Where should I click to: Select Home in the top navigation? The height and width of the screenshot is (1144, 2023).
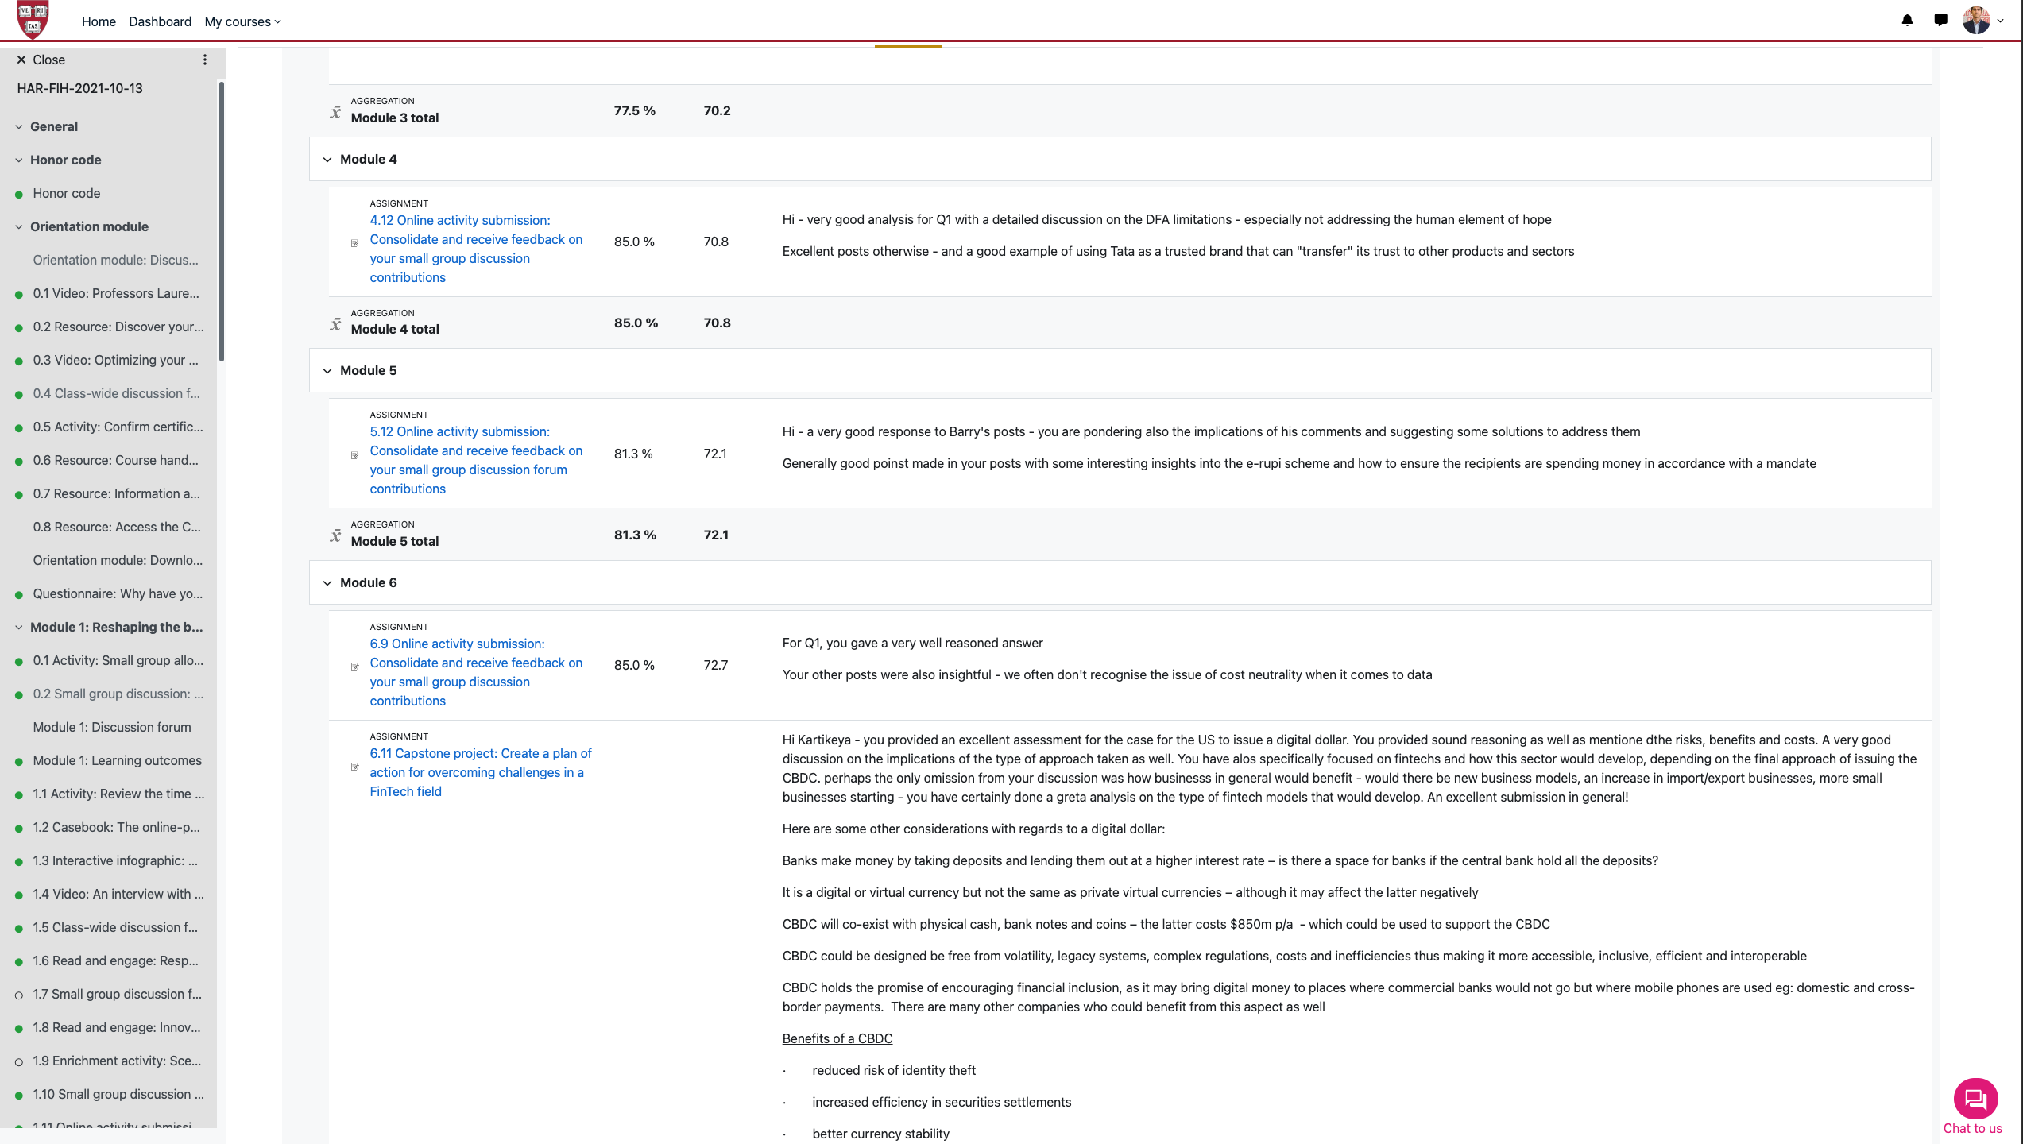tap(99, 21)
